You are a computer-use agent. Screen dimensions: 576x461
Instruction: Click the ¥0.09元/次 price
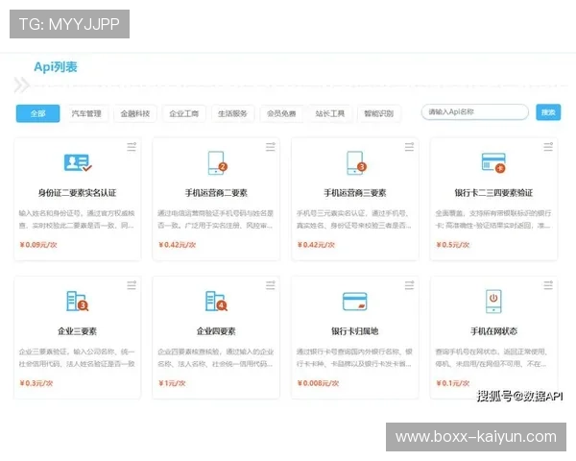38,245
